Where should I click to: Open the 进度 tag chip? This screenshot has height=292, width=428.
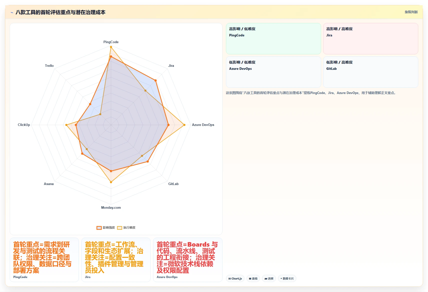coord(269,279)
